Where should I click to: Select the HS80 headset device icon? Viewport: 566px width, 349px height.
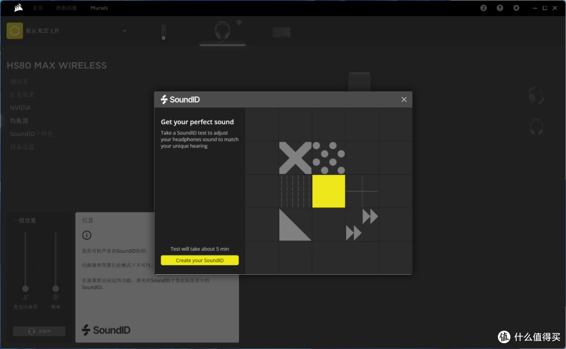(222, 31)
